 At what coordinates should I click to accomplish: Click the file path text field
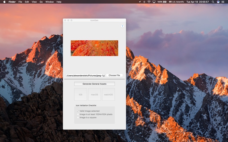click(85, 76)
